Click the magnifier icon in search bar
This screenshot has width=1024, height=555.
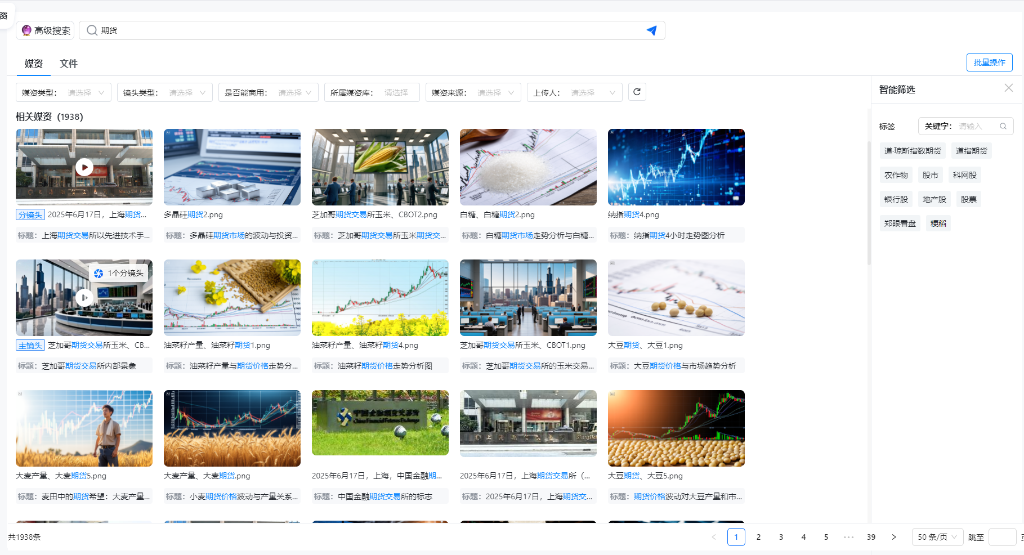[x=92, y=30]
